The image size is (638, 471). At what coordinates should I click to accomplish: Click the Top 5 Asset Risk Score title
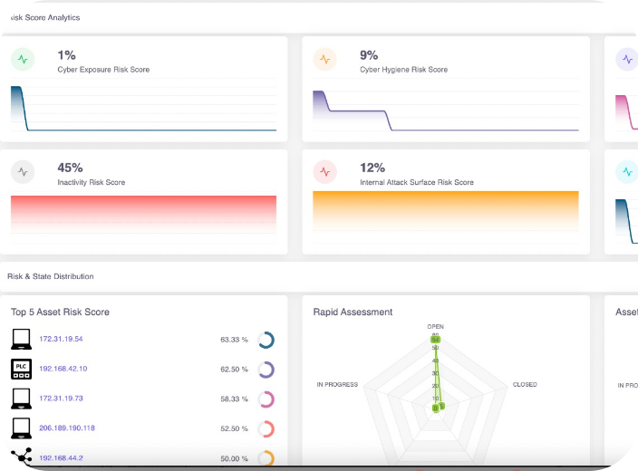coord(60,312)
